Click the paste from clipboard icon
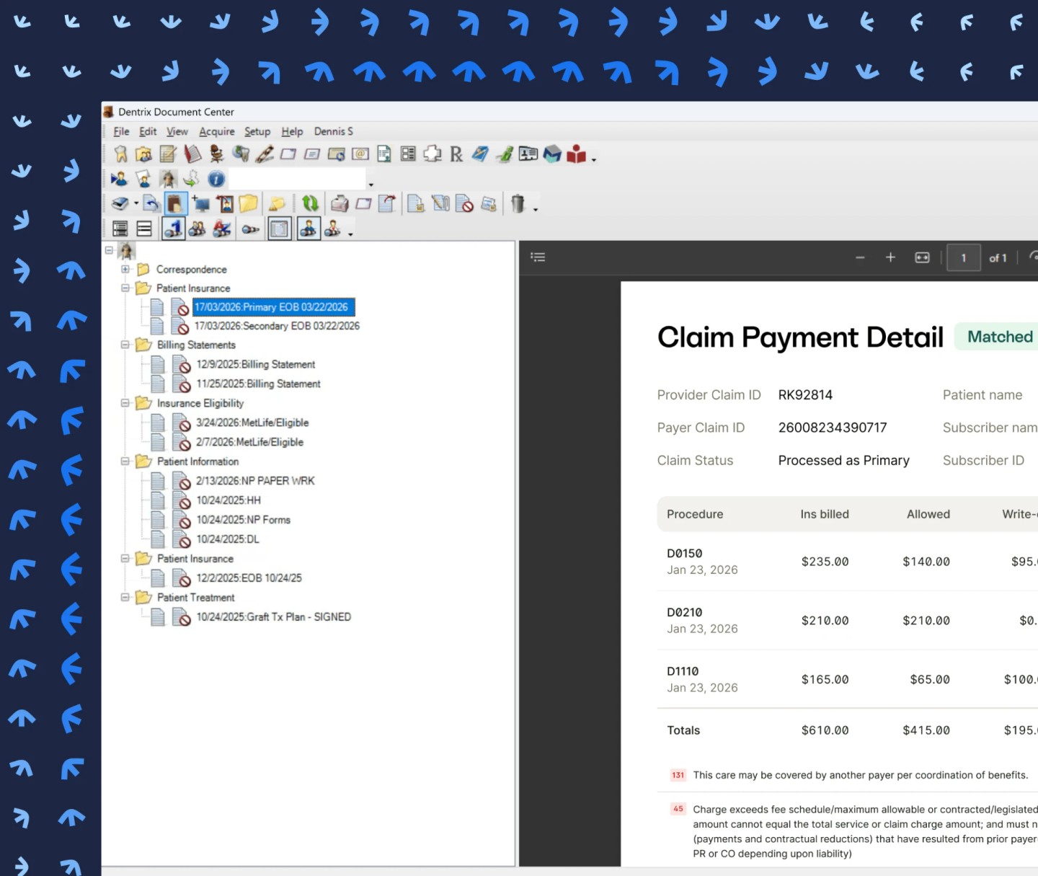The image size is (1038, 876). point(175,204)
